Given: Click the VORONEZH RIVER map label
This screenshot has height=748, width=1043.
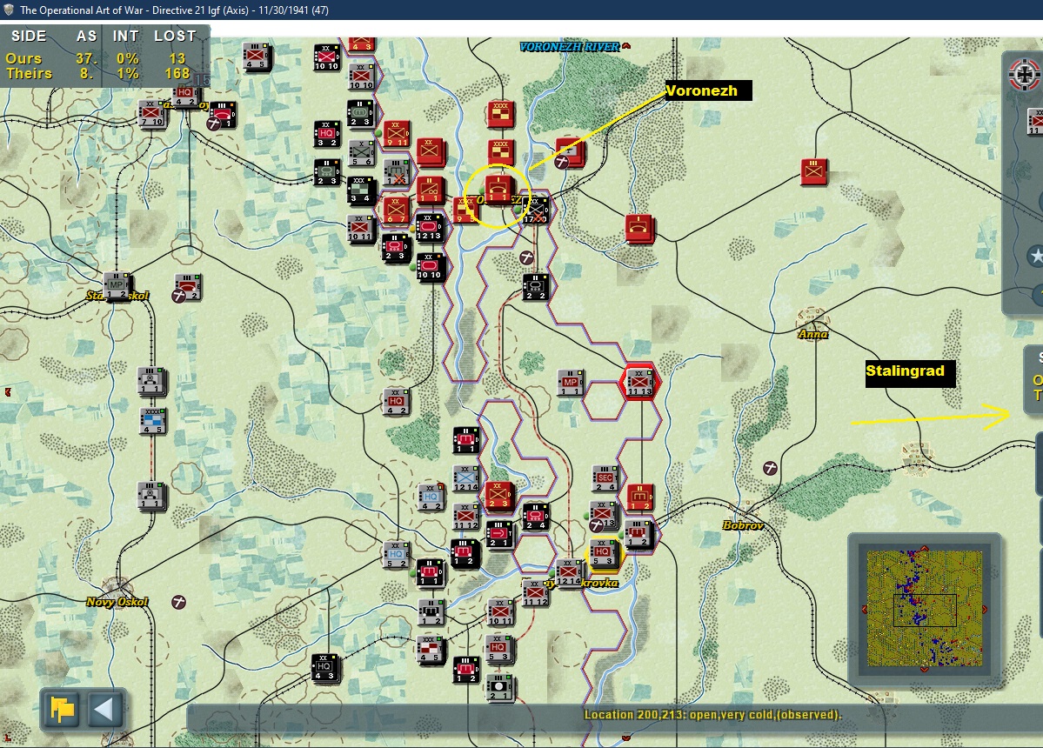Looking at the screenshot, I should click(570, 47).
